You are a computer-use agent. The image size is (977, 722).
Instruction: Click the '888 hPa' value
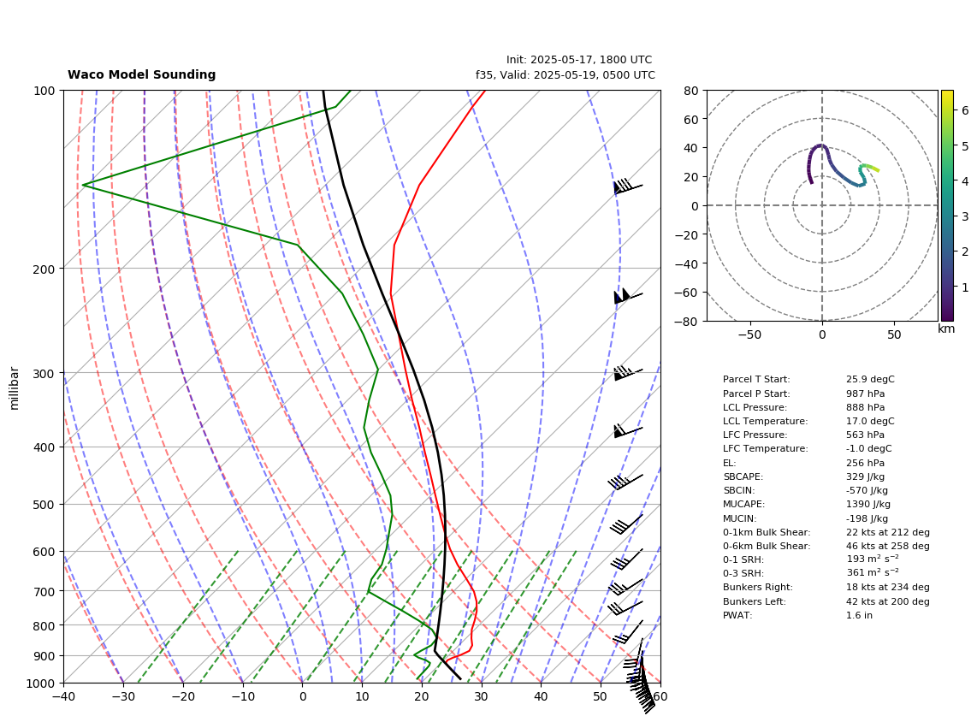(866, 407)
